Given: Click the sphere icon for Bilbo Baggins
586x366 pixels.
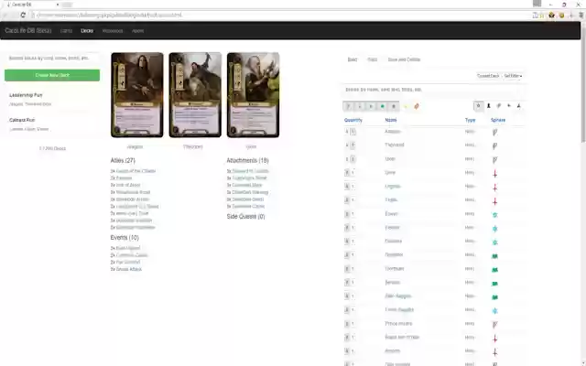Looking at the screenshot, I should [x=494, y=297].
